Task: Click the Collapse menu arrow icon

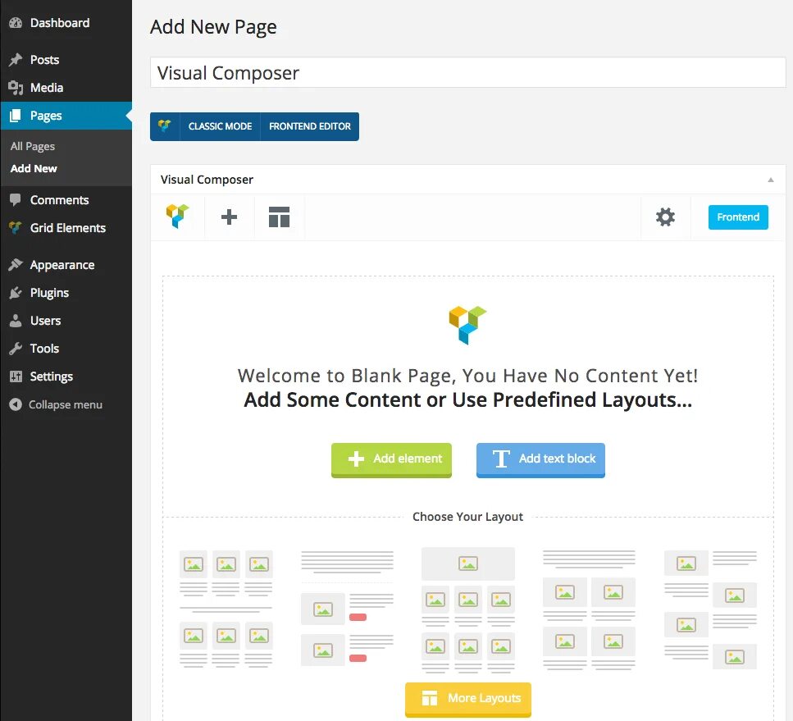Action: [x=16, y=404]
